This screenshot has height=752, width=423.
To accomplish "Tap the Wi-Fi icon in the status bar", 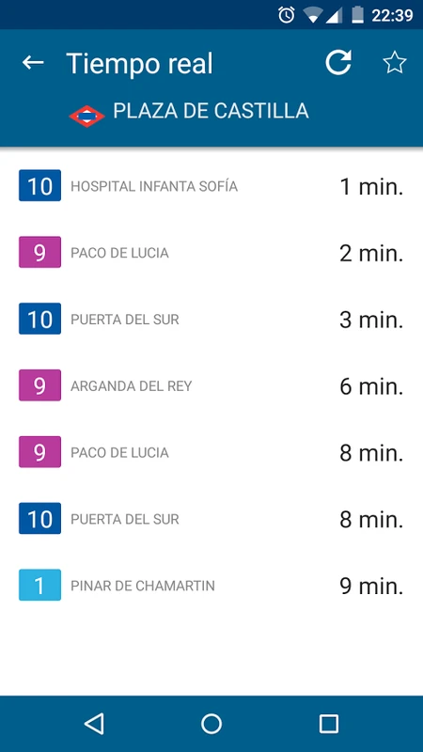I will [x=313, y=15].
